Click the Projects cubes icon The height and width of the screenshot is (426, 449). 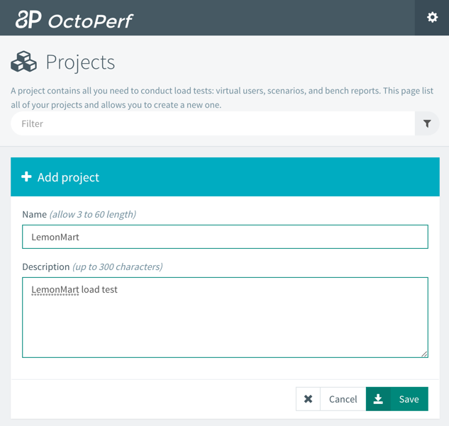pyautogui.click(x=23, y=62)
